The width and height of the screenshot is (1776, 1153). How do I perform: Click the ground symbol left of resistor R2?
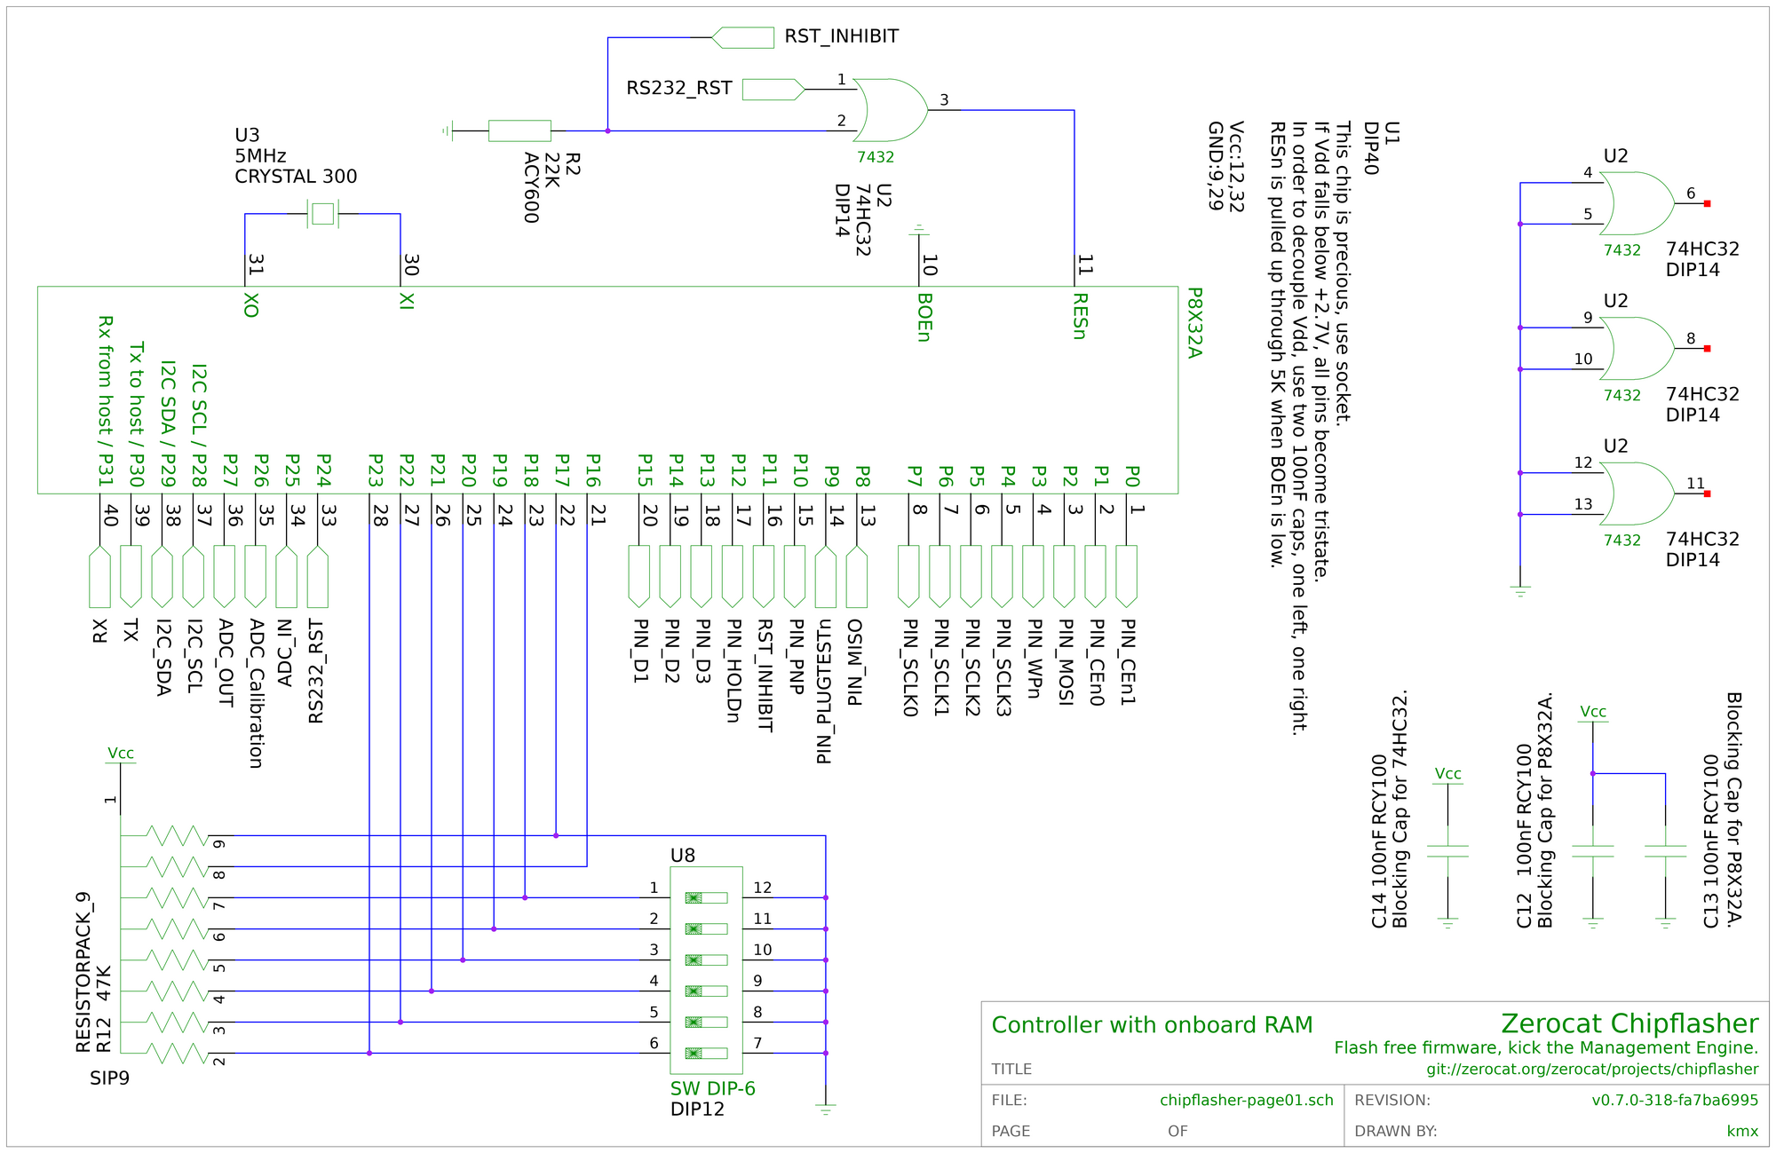448,131
